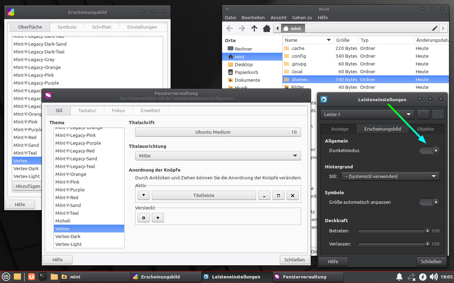
Task: Click Hilfe button in Fensterverwaltung window
Action: 57,260
